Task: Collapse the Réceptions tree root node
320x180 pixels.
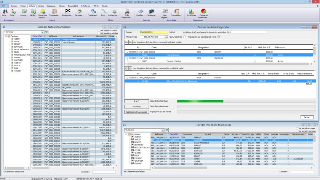Action: coord(126,134)
